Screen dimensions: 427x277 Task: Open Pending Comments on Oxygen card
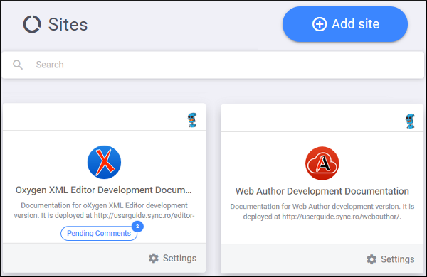click(x=99, y=233)
